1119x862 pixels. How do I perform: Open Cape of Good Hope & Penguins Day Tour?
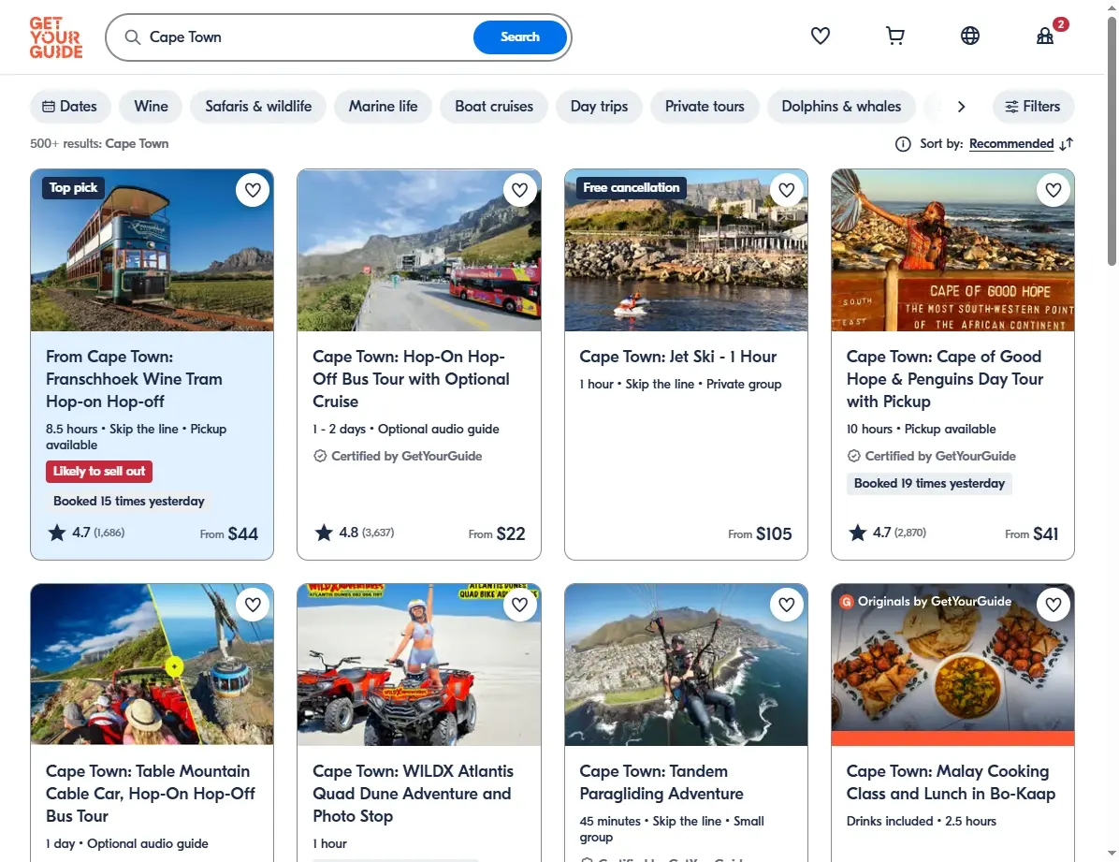point(945,379)
